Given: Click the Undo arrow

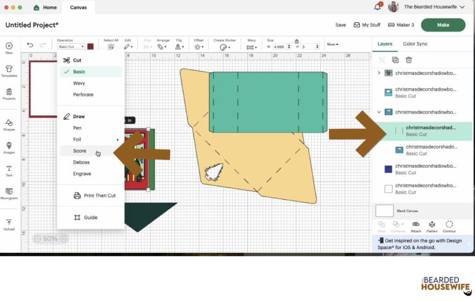Looking at the screenshot, I should tap(30, 45).
